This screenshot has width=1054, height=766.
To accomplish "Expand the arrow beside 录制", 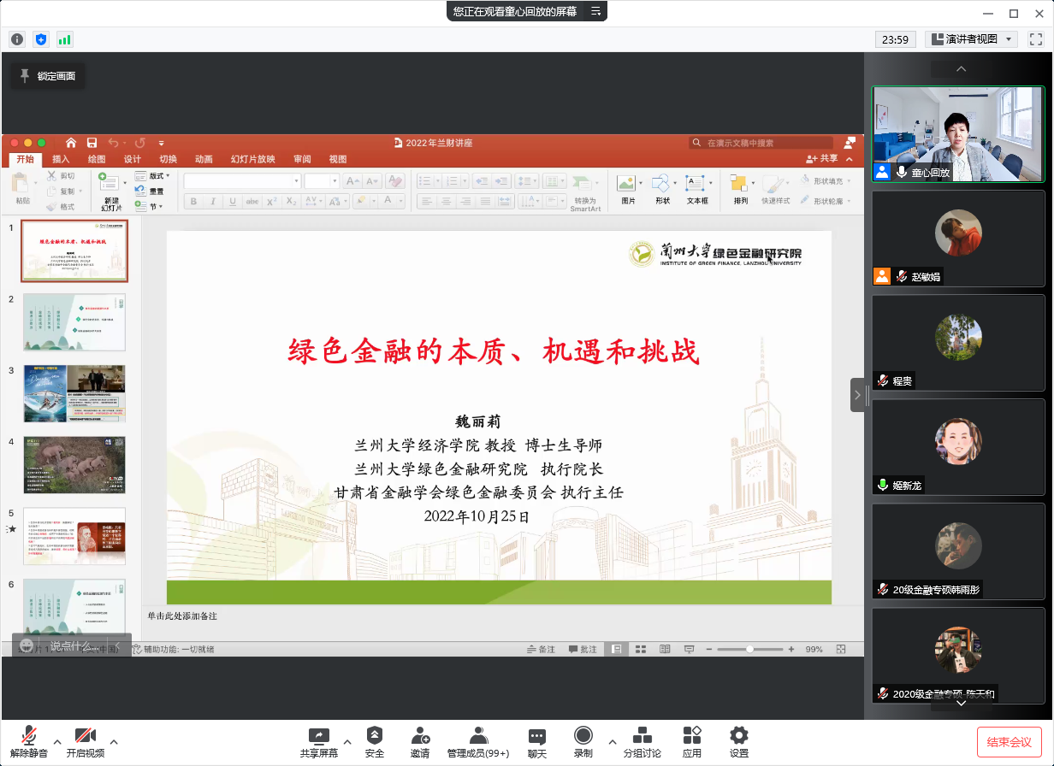I will [612, 741].
